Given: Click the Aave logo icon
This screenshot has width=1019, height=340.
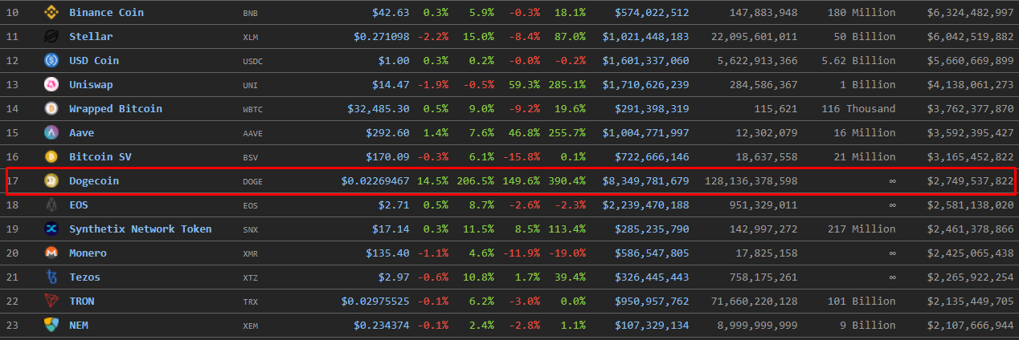Looking at the screenshot, I should click(x=51, y=133).
